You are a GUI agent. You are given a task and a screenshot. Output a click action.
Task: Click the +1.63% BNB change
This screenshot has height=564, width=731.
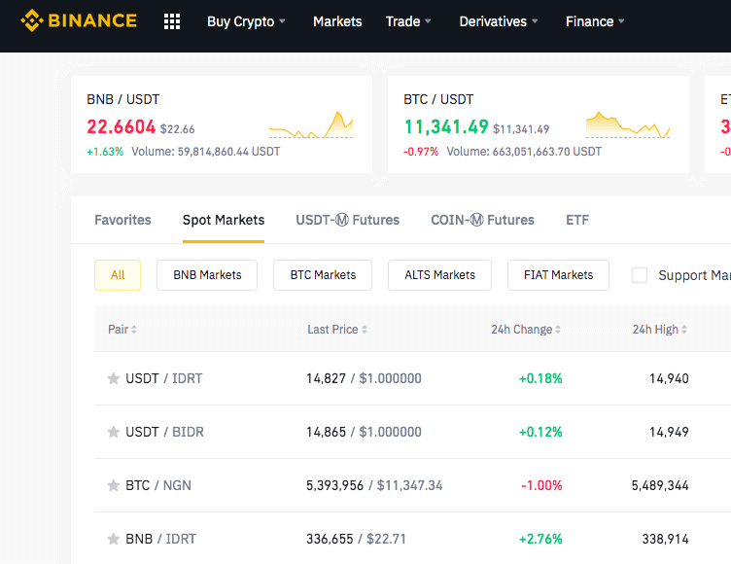(x=105, y=152)
